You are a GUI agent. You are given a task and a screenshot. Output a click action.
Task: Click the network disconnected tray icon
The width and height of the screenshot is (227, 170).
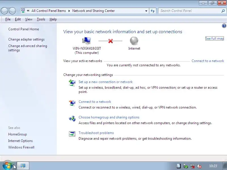192,166
